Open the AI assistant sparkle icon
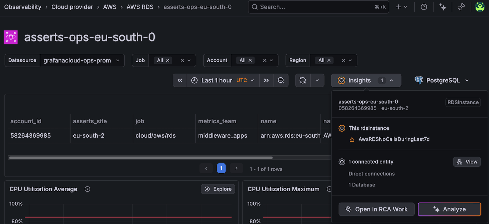Screen dimensions: 489x224 pyautogui.click(x=443, y=7)
